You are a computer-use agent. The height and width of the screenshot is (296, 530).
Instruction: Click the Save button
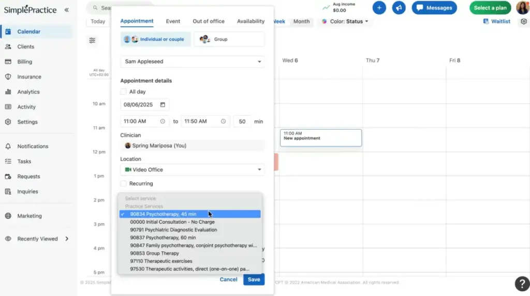point(254,279)
